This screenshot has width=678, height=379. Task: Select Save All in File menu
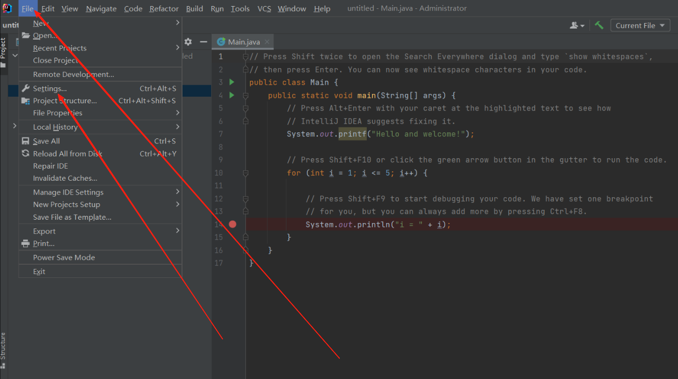100,141
